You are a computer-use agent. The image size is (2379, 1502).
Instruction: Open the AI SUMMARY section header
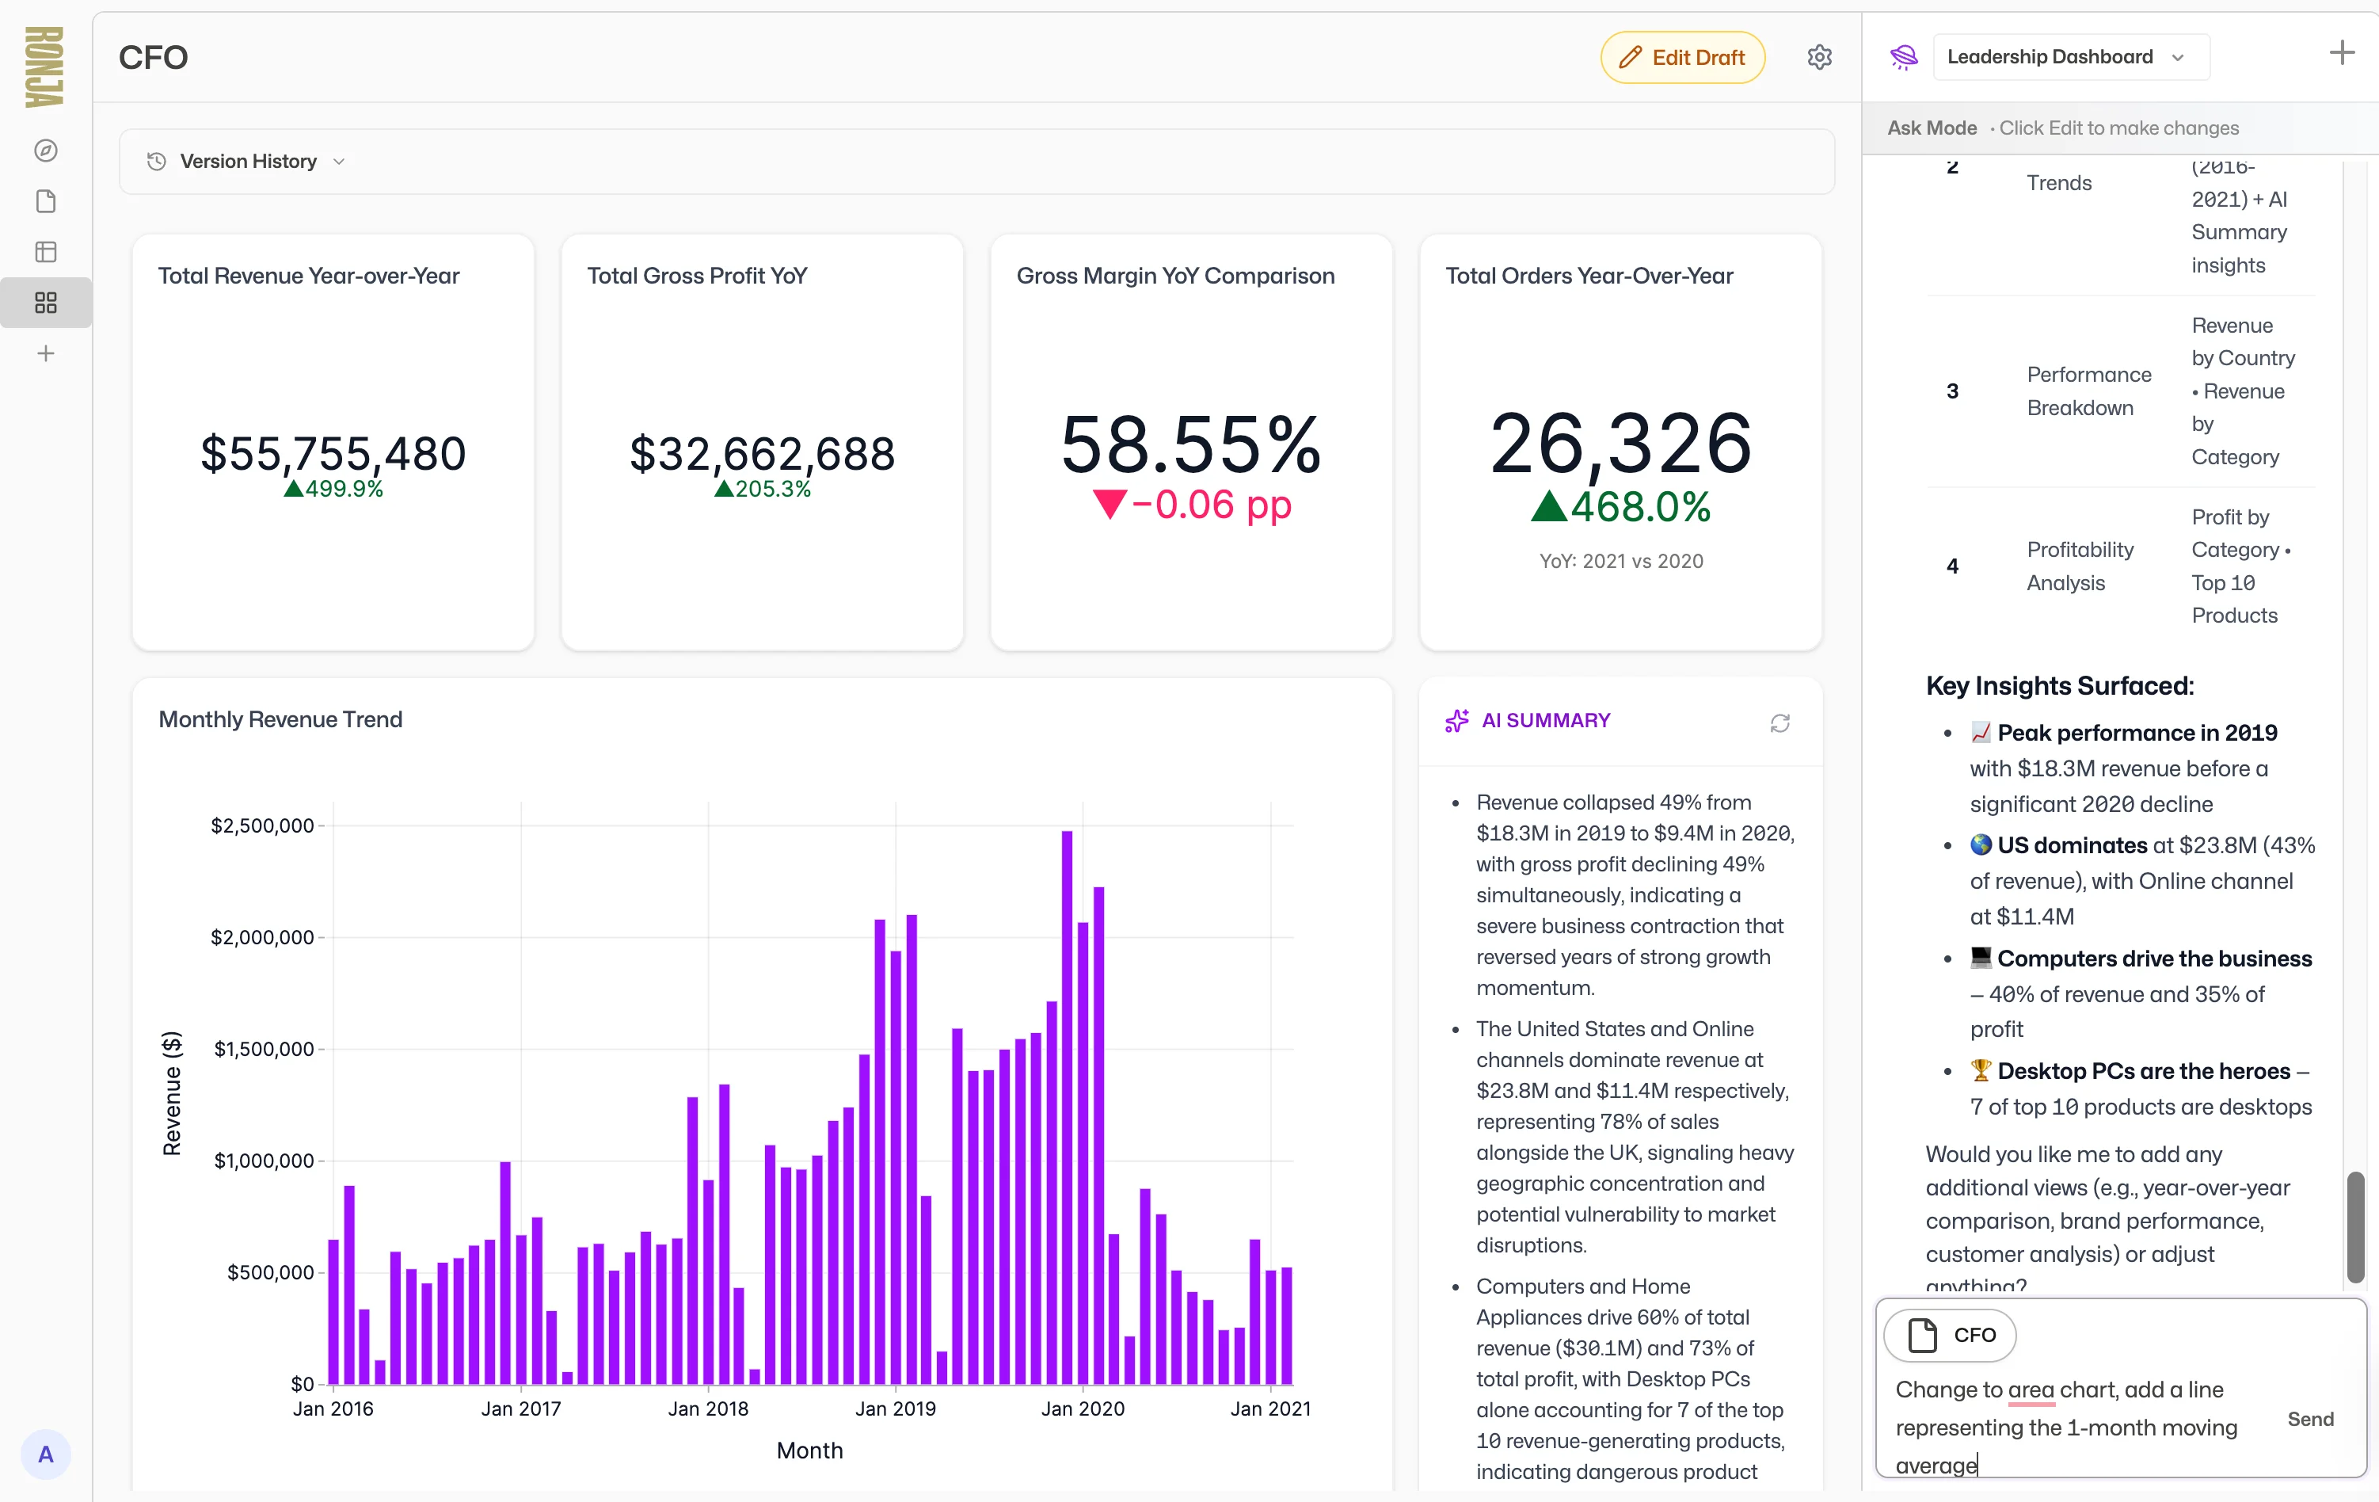(1546, 720)
